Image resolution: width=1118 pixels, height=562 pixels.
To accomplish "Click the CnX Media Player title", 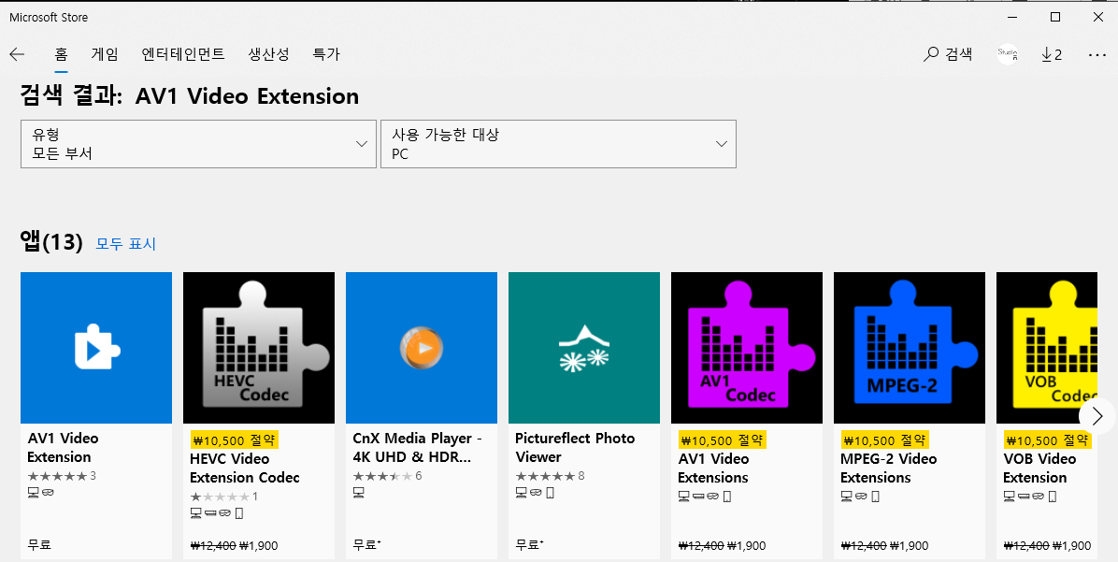I will tap(418, 447).
